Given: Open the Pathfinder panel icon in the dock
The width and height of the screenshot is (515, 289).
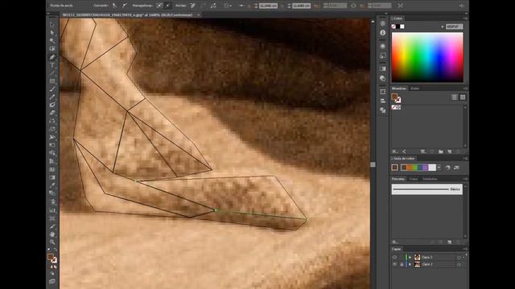Looking at the screenshot, I should [x=383, y=110].
